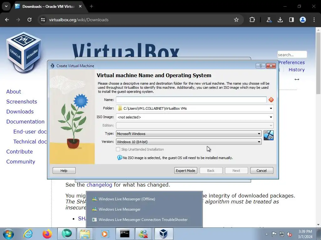
Task: Click the info icon beside the no ISO message
Action: [x=119, y=157]
